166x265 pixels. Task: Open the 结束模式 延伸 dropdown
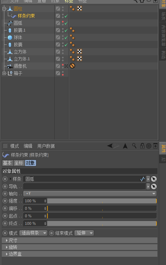[84, 233]
